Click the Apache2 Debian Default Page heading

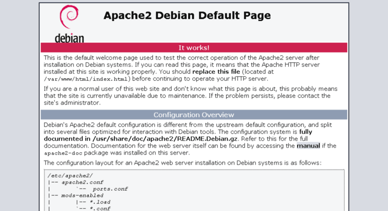tap(187, 15)
